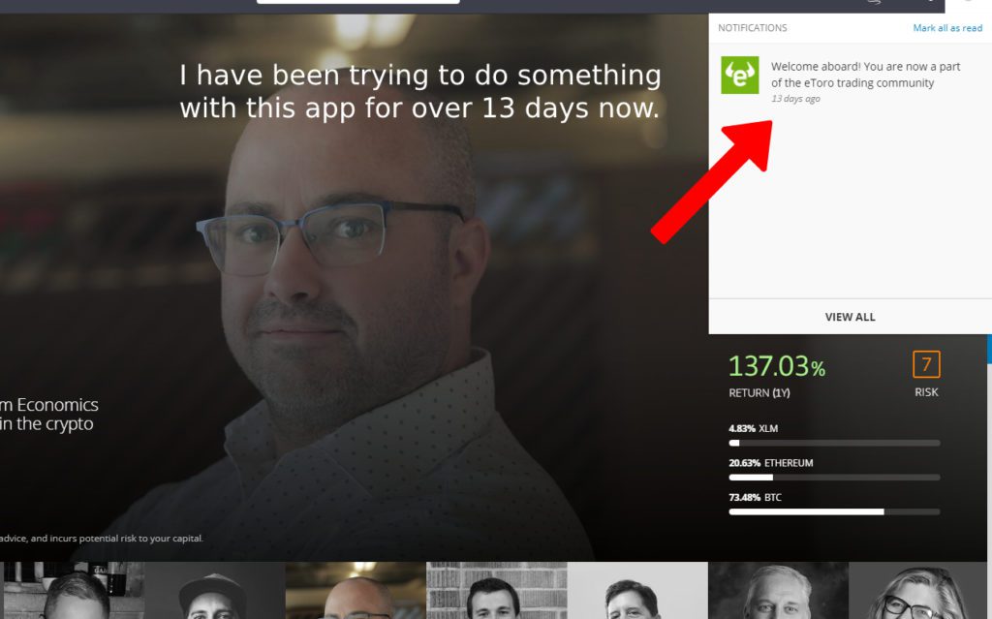Click the Ethereum 20.63% allocation bar
This screenshot has width=992, height=619.
point(834,478)
